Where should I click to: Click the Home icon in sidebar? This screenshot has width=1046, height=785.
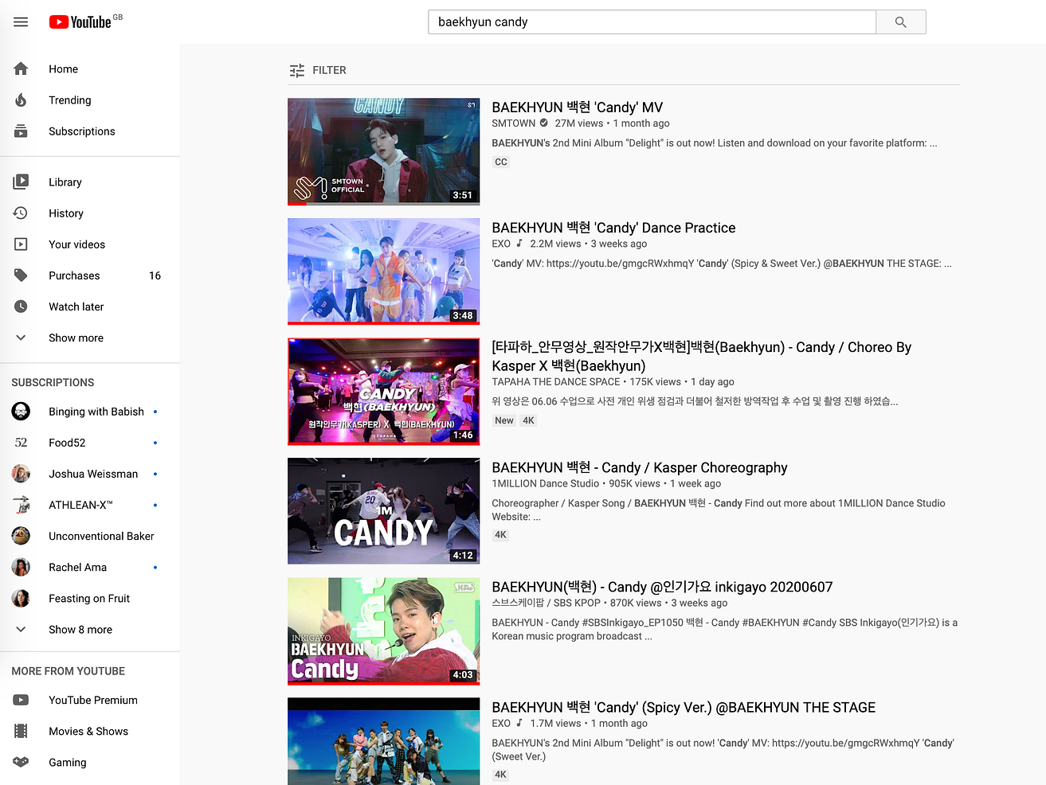21,69
